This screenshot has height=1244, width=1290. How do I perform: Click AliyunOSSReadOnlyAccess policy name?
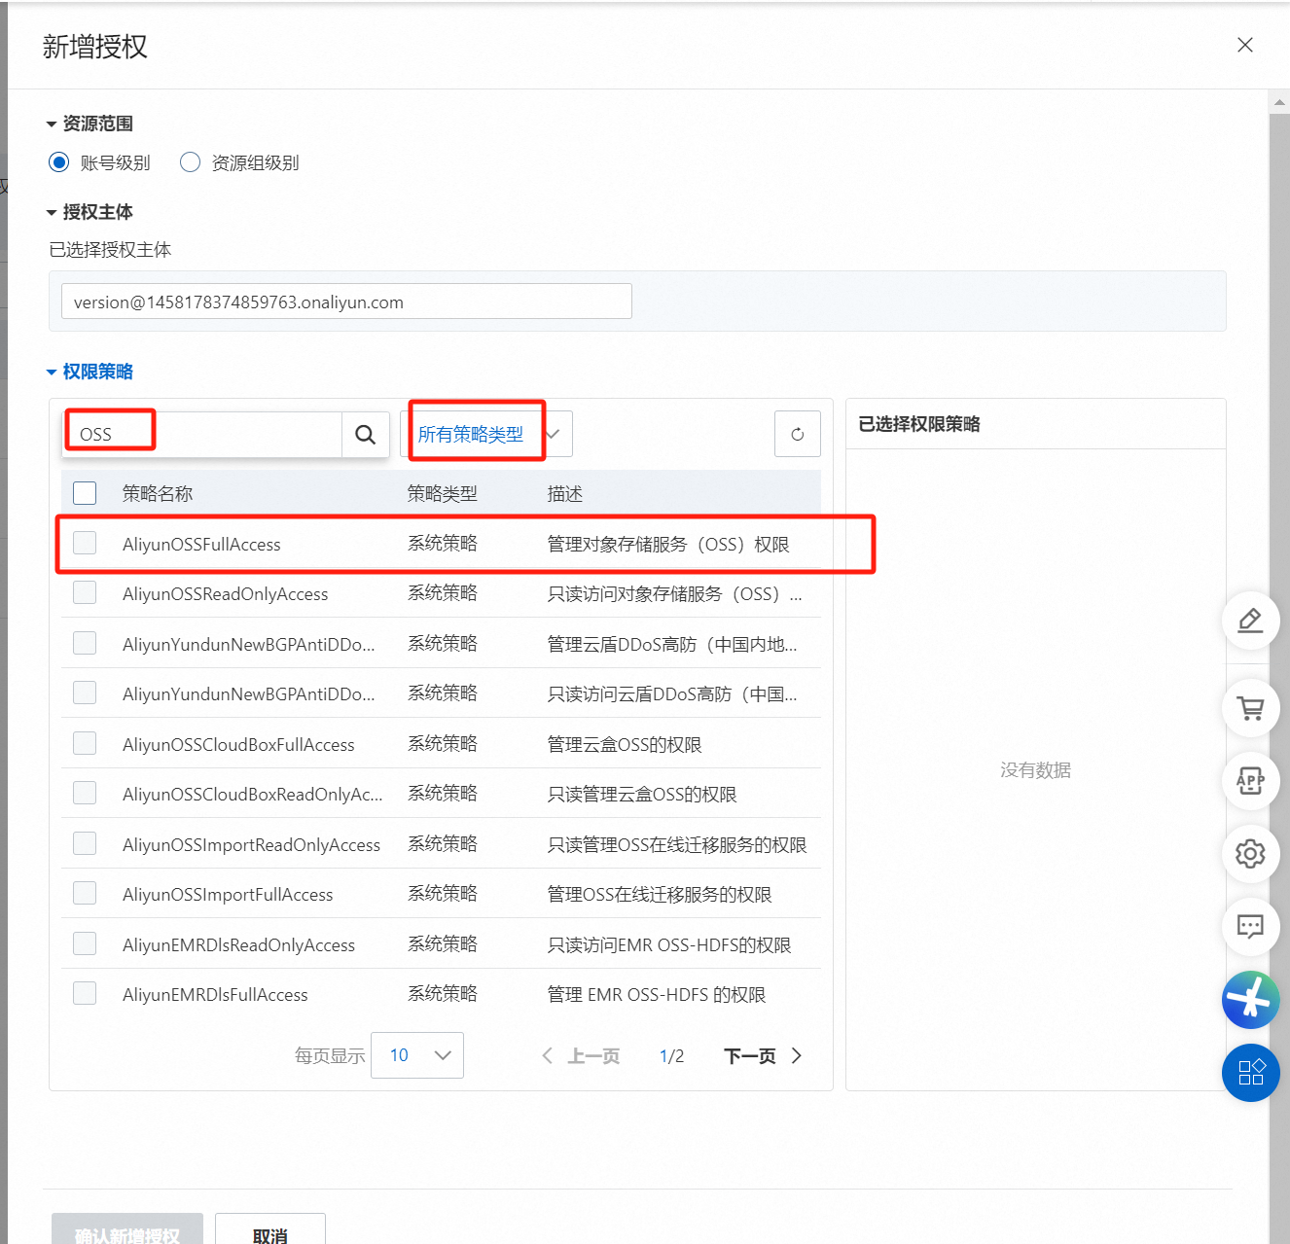(x=226, y=594)
